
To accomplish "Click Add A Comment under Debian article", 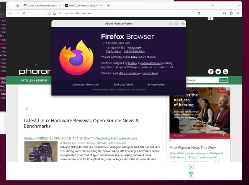I will click(x=118, y=143).
